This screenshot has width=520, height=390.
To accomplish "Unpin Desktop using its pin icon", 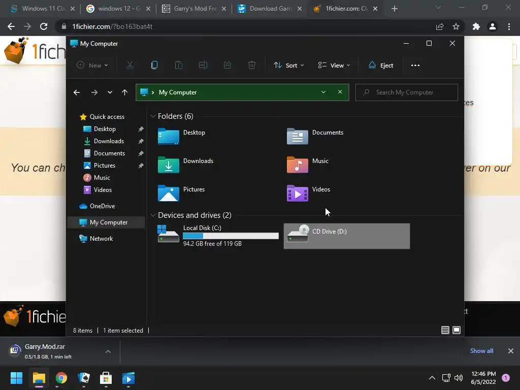I will [141, 129].
